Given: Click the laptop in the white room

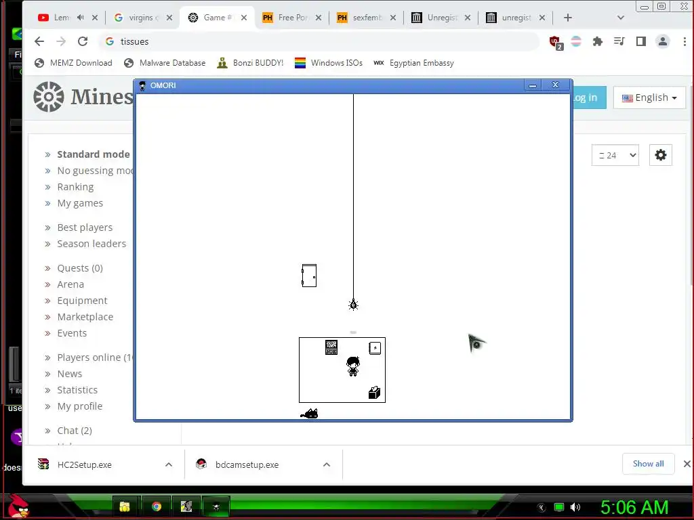Looking at the screenshot, I should [x=331, y=347].
